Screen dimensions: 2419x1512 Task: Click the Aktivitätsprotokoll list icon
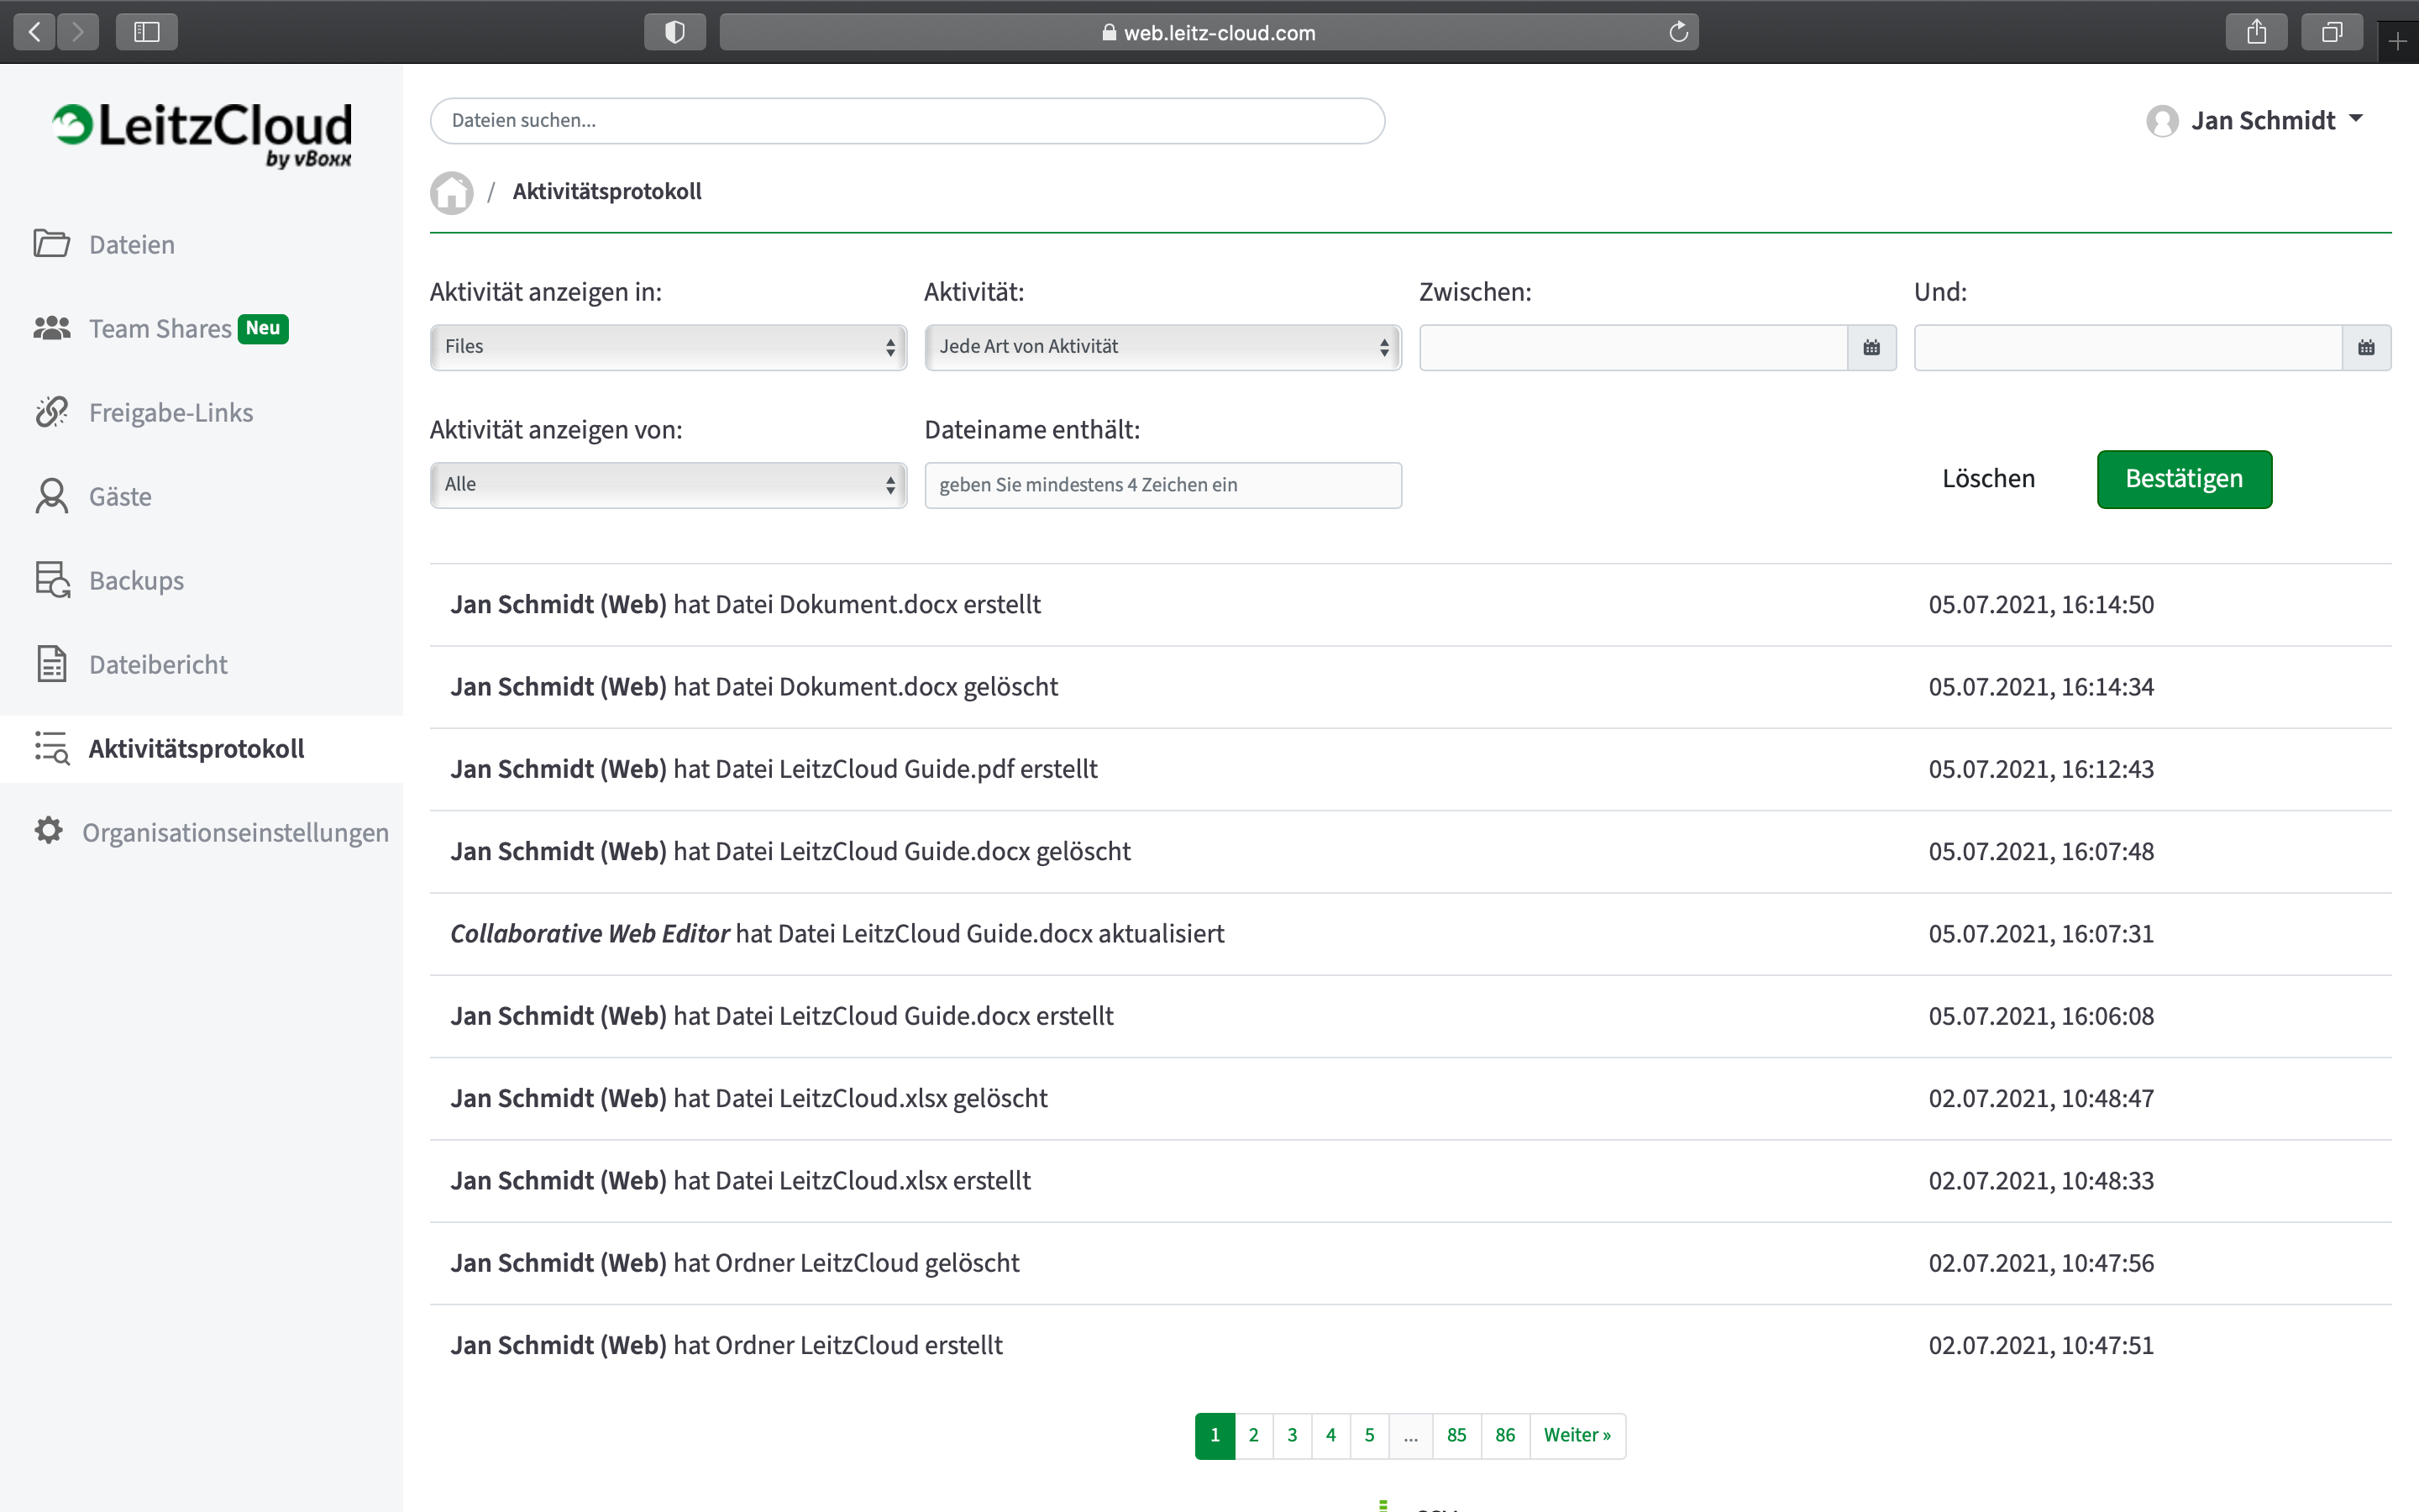(51, 747)
